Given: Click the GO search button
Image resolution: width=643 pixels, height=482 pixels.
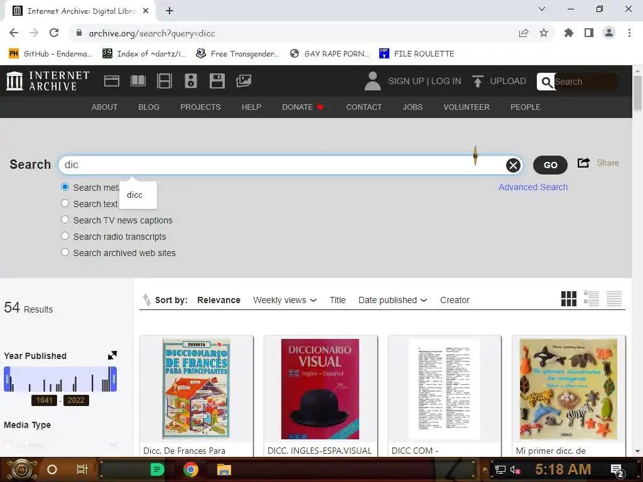Looking at the screenshot, I should pyautogui.click(x=550, y=165).
